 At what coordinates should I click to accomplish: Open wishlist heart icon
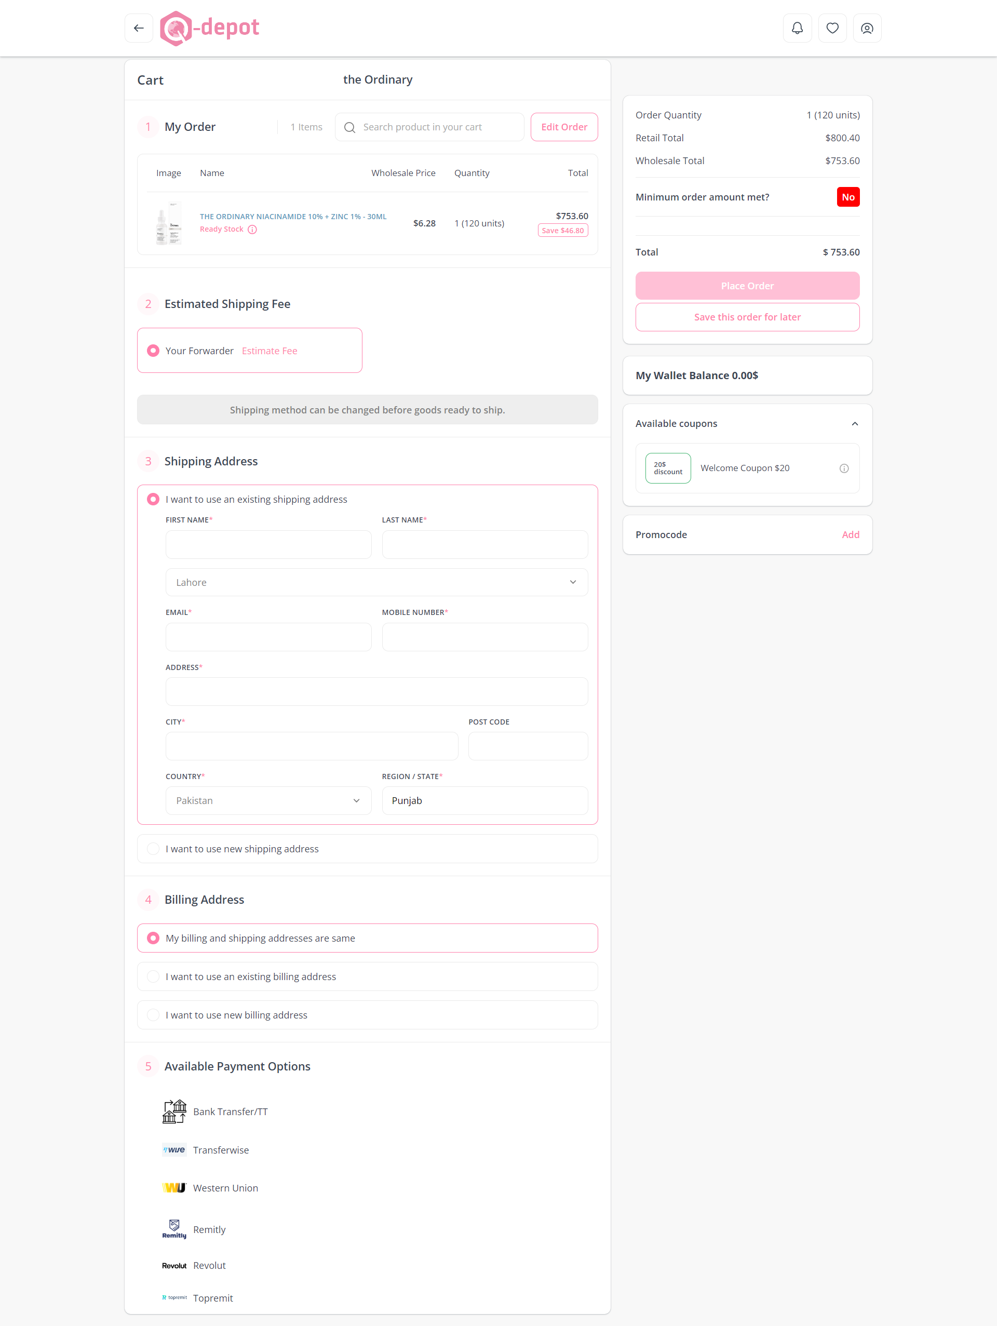point(832,28)
